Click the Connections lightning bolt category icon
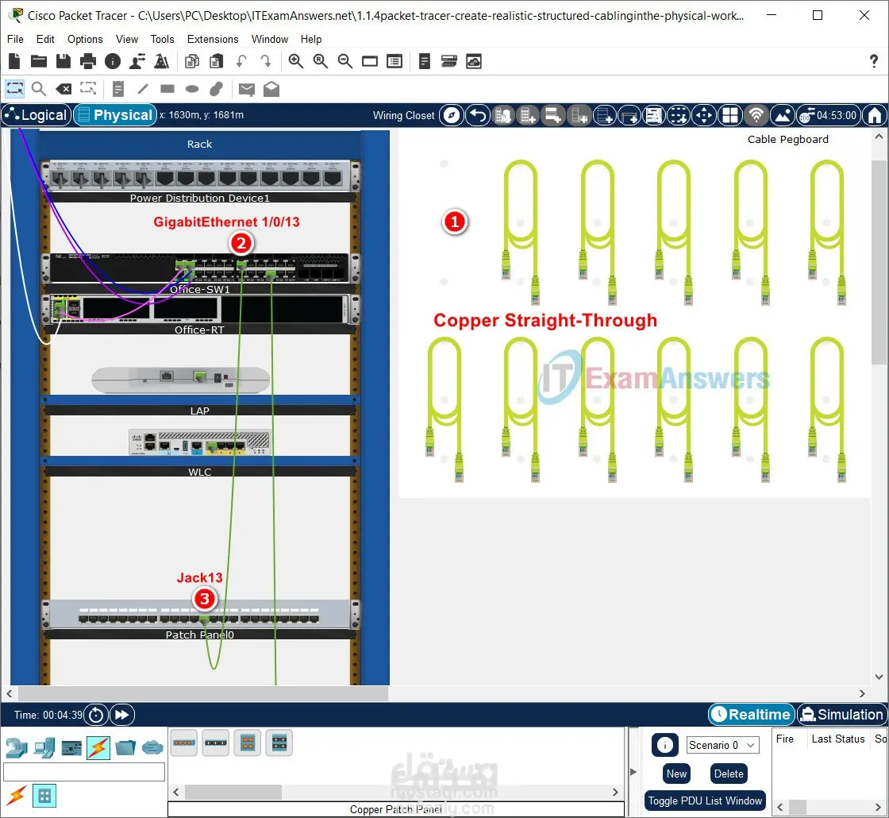Image resolution: width=889 pixels, height=818 pixels. coord(98,748)
